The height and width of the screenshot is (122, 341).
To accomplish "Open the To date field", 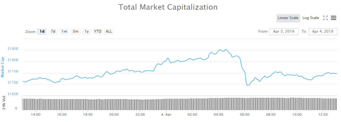I will [x=323, y=32].
